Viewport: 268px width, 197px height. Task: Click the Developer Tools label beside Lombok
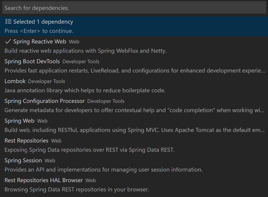pos(46,82)
